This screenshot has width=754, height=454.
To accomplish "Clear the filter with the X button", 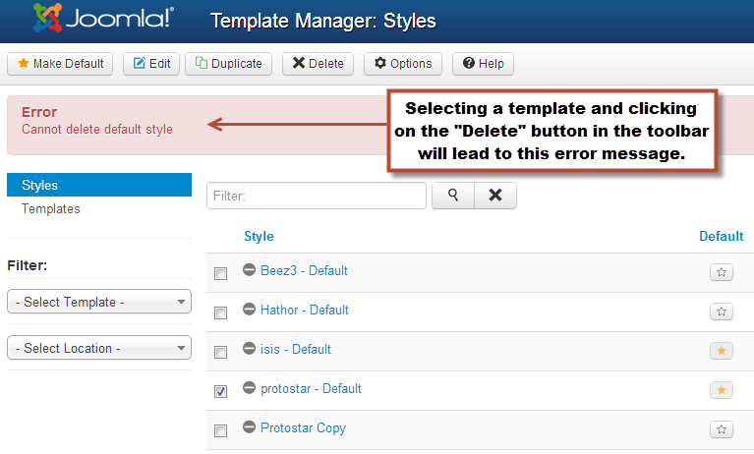I will pyautogui.click(x=495, y=196).
